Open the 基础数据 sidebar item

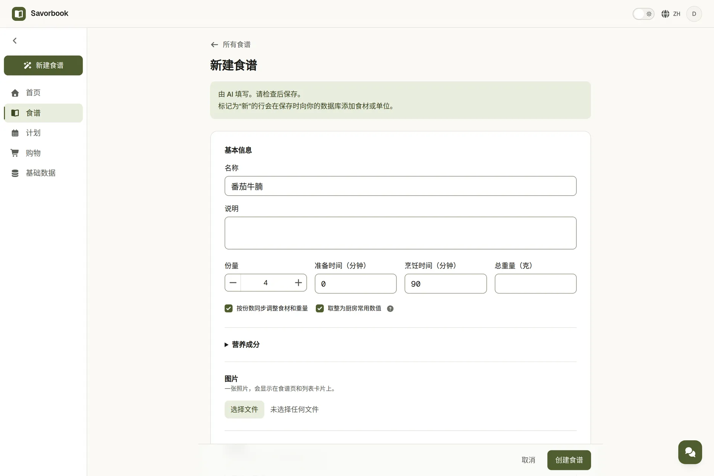point(44,173)
